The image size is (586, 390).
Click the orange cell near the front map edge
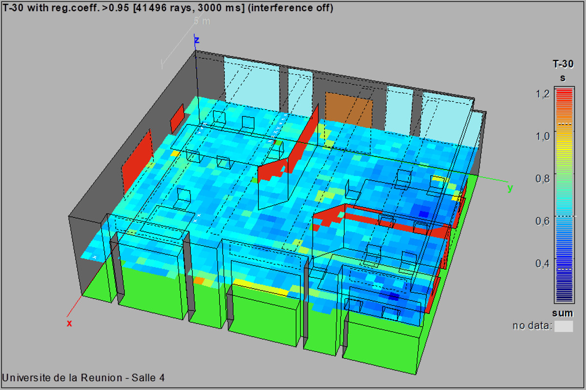tap(199, 281)
